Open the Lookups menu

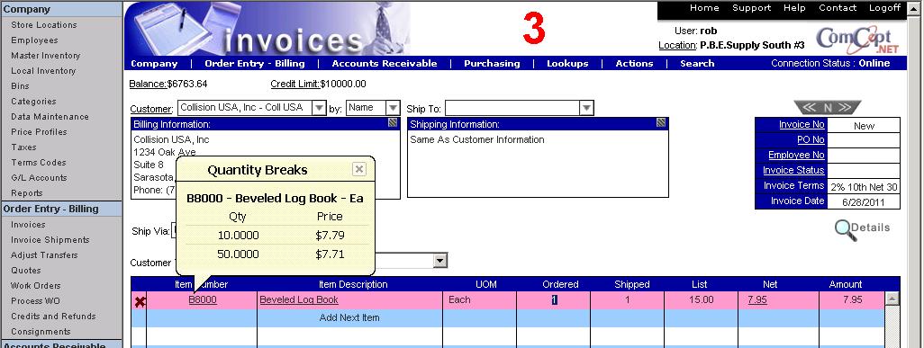tap(567, 64)
